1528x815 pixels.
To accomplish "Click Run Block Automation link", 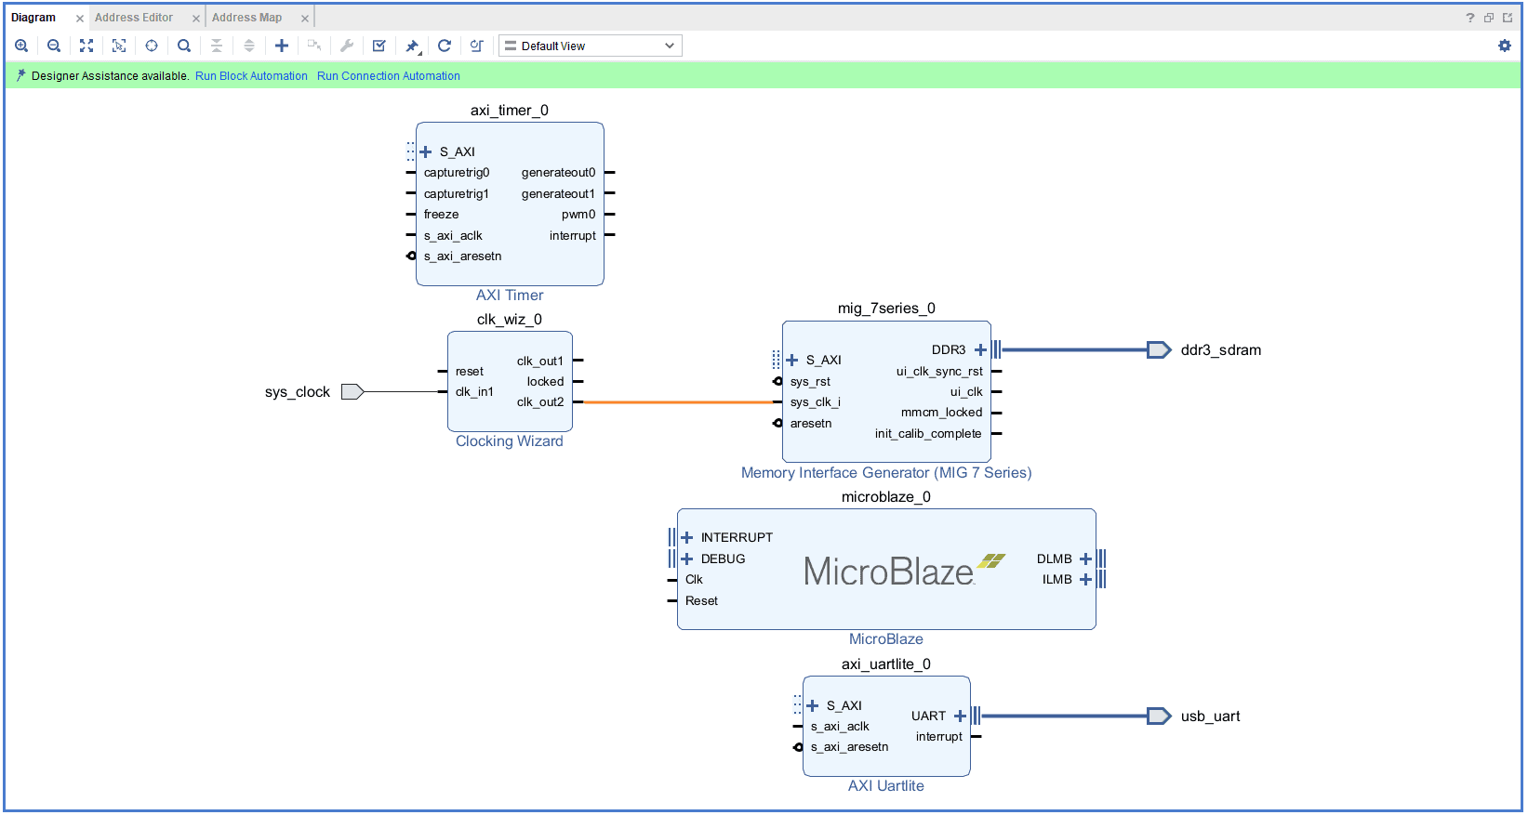I will pyautogui.click(x=251, y=76).
